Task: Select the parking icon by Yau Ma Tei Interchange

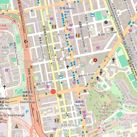Action: (x=27, y=112)
